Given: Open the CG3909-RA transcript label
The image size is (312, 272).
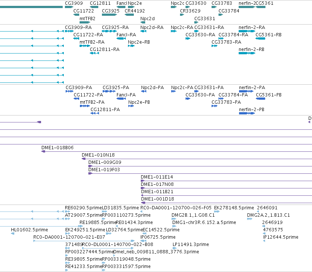Looking at the screenshot, I should (78, 27).
